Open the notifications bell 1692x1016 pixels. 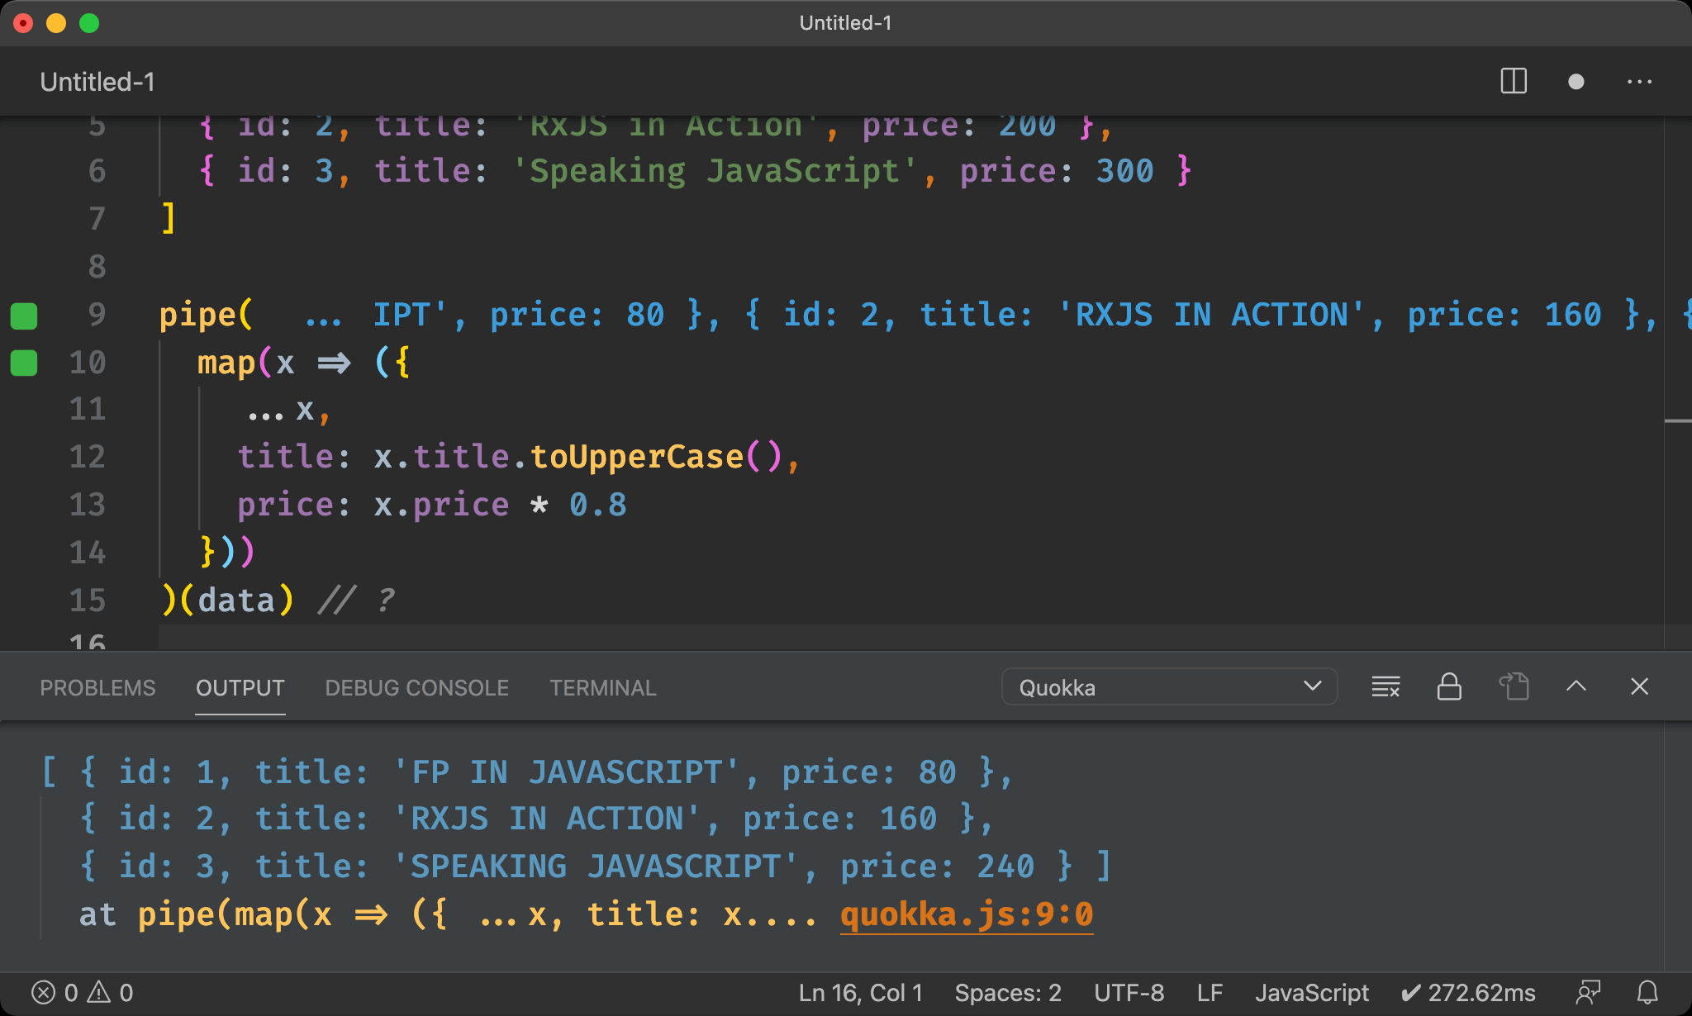(x=1647, y=992)
